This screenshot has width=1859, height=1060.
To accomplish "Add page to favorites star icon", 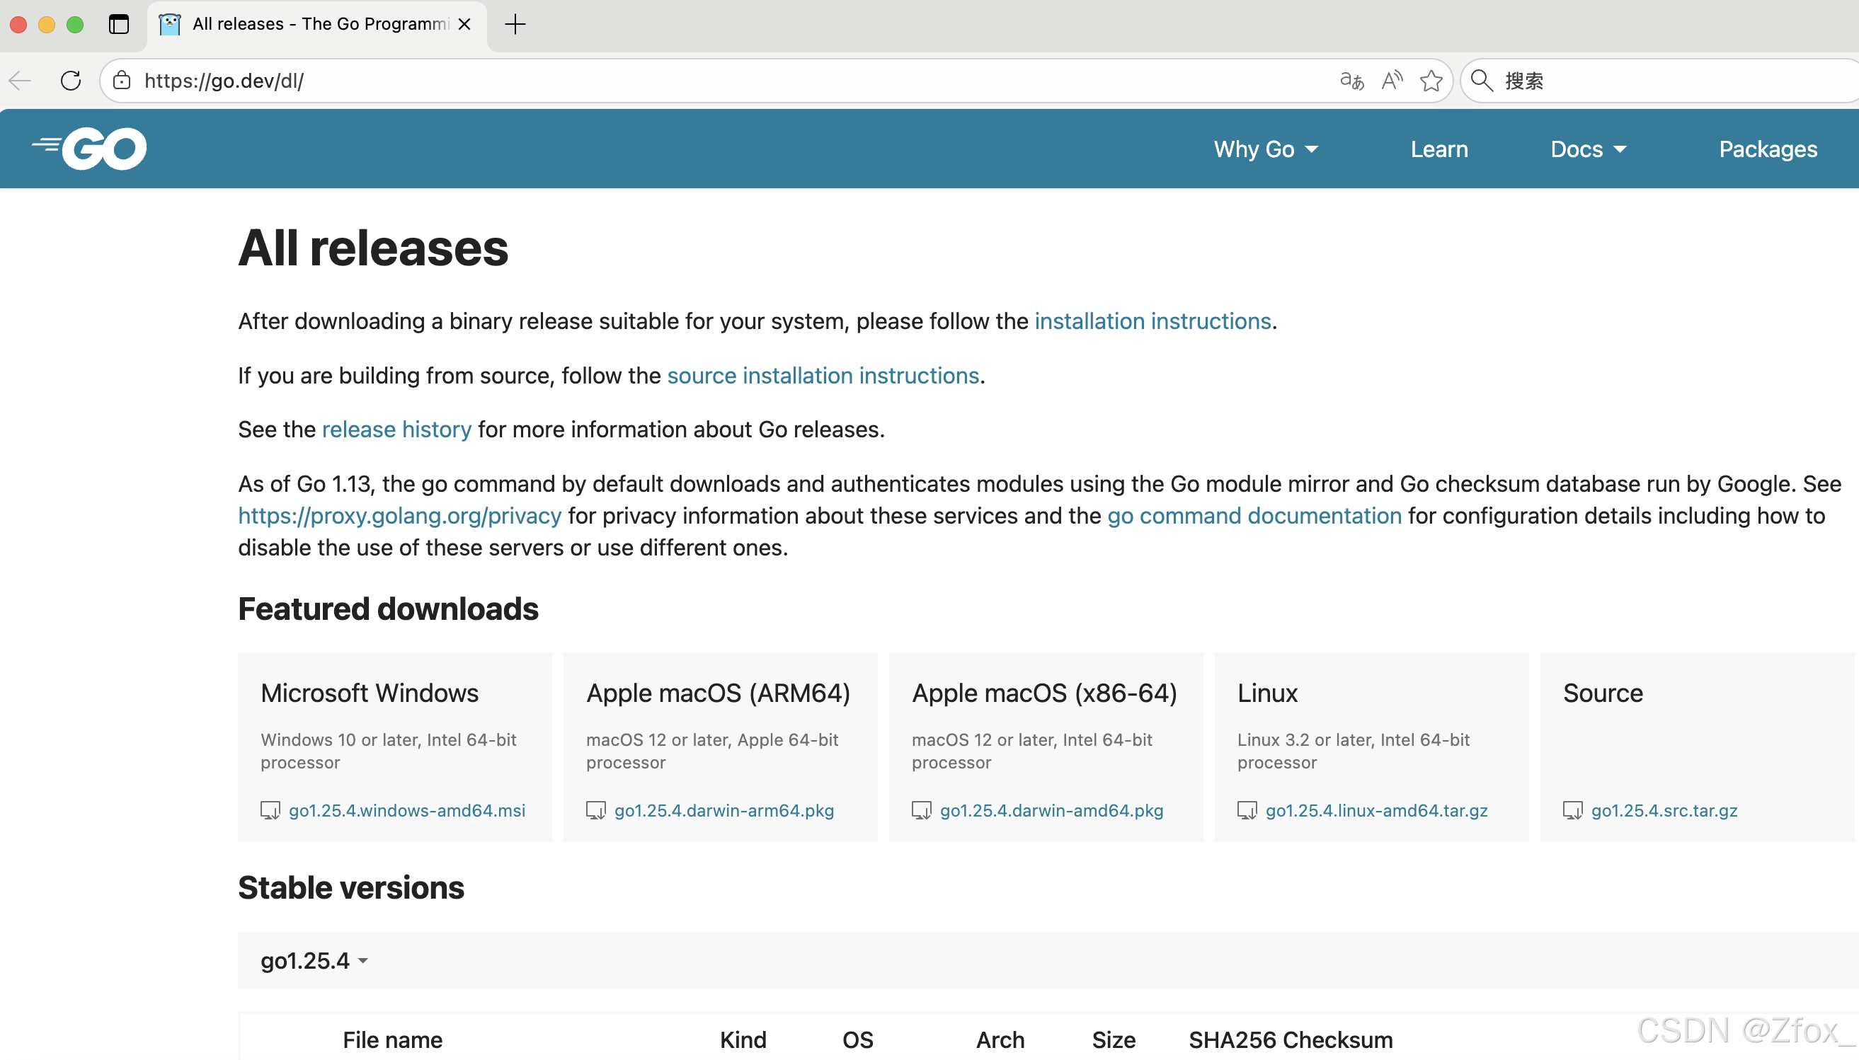I will point(1431,81).
